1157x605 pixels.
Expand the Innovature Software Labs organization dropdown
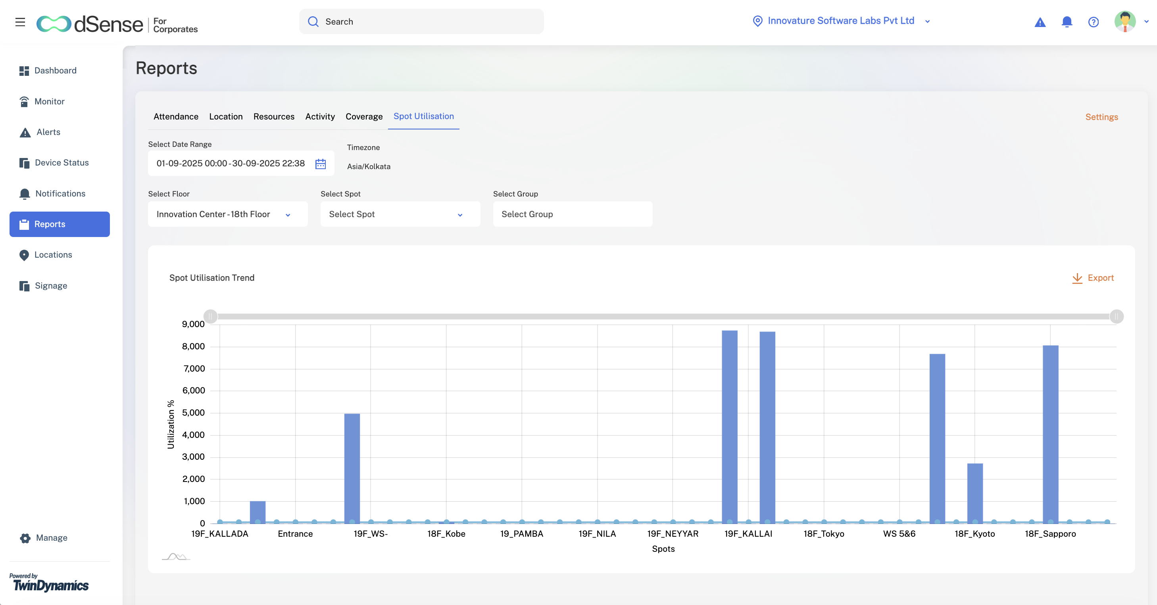click(928, 21)
